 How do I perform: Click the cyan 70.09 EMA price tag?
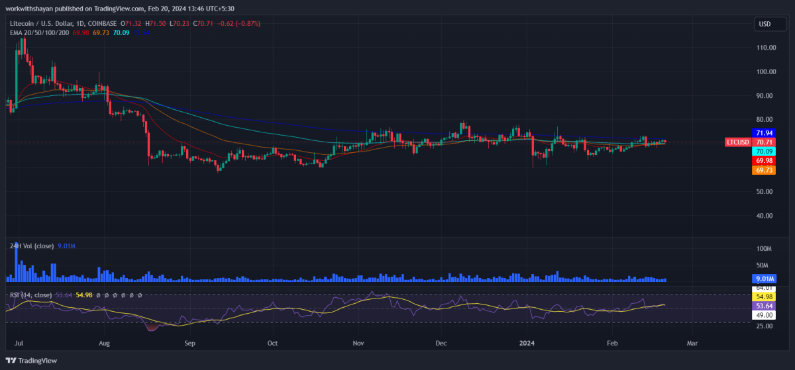click(x=764, y=152)
